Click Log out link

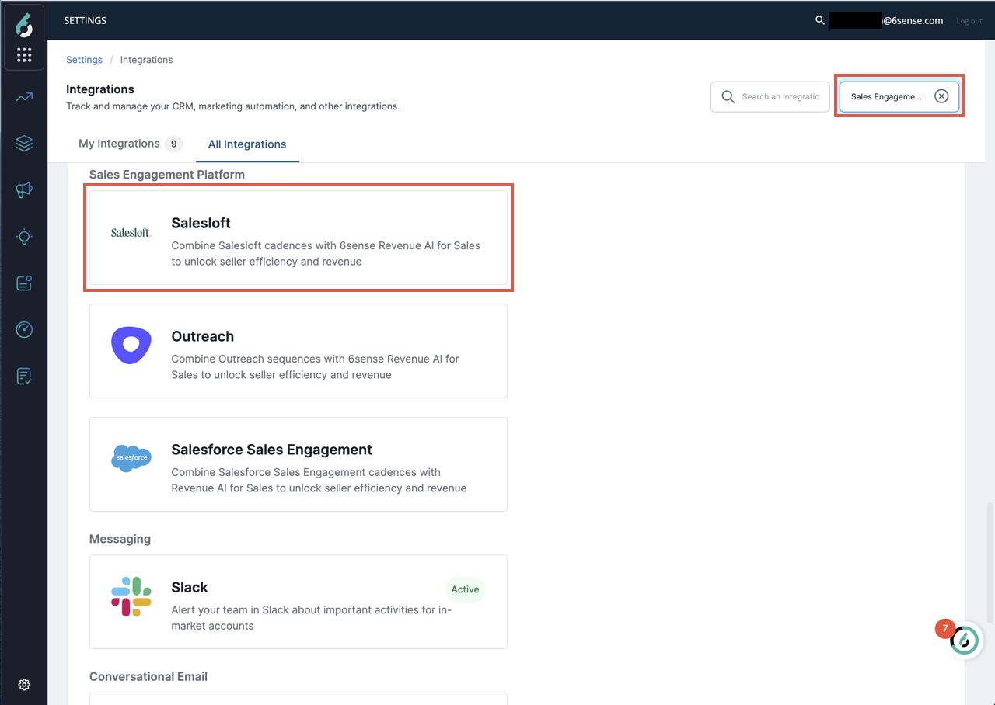click(969, 21)
